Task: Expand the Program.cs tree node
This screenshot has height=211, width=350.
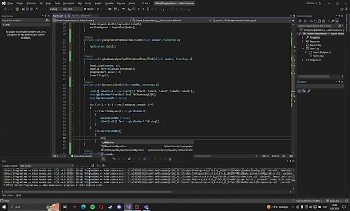Action: coord(303,60)
